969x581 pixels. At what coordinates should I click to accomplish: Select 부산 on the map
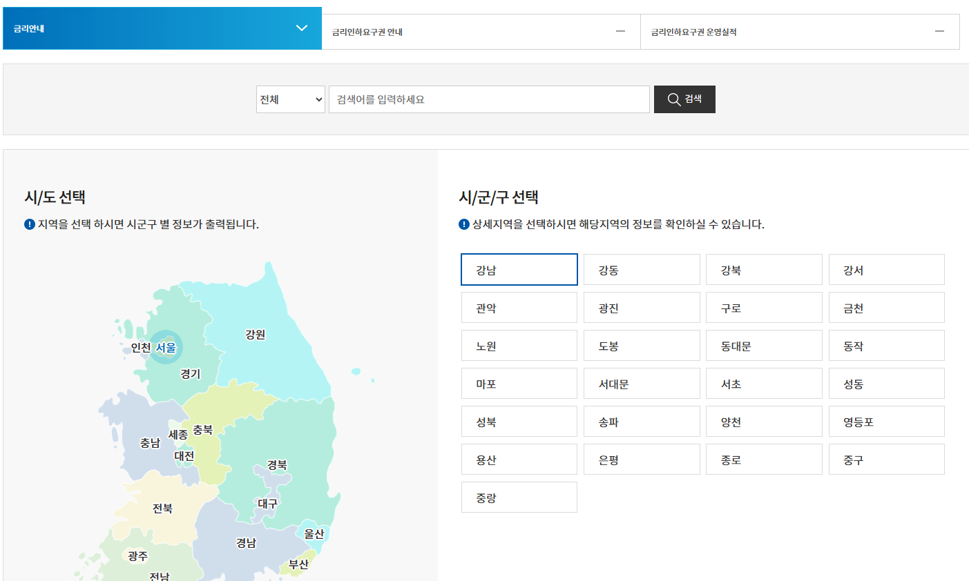298,564
